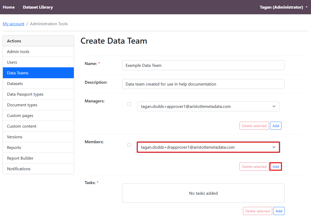
Task: Click Delete selected under Tasks
Action: click(x=257, y=211)
